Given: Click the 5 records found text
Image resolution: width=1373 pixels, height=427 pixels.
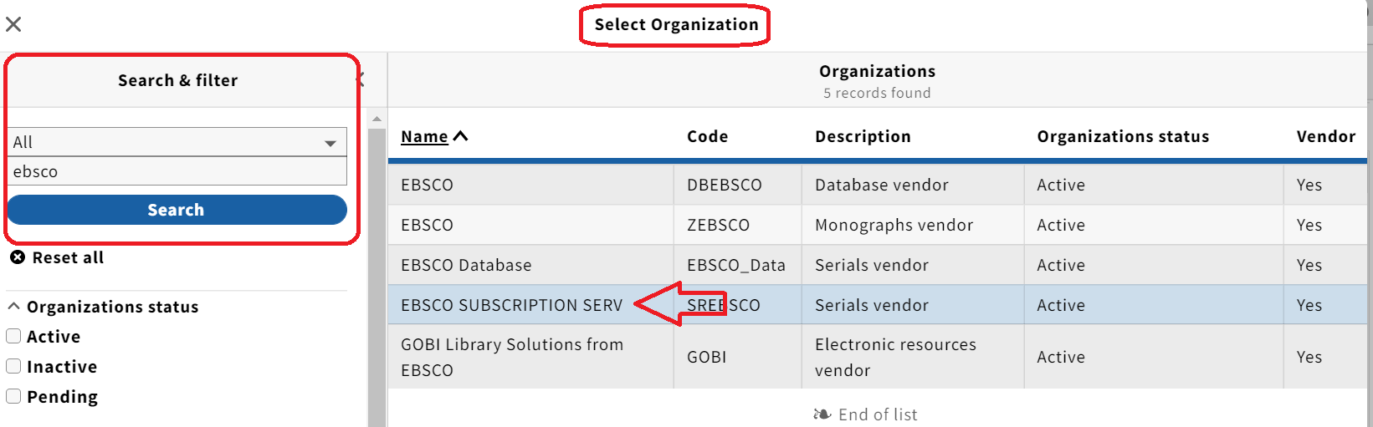Looking at the screenshot, I should (x=877, y=93).
